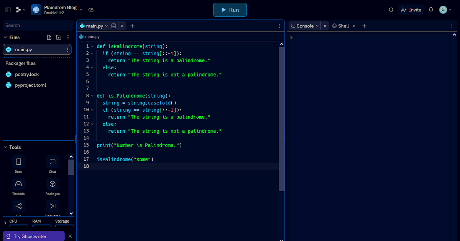Click the Storage usage bar
Screen dimensions: 460x241
64,226
